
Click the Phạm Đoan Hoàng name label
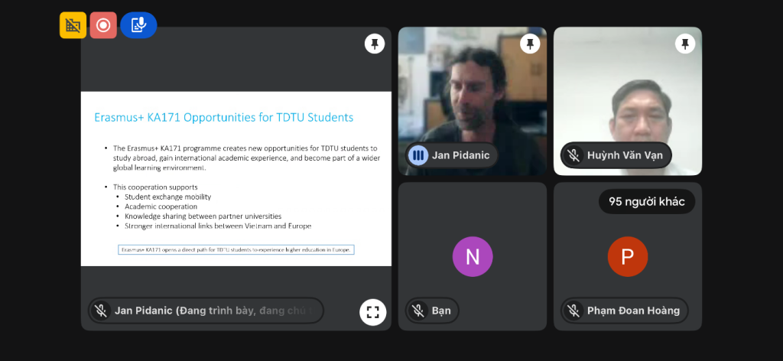coord(633,311)
